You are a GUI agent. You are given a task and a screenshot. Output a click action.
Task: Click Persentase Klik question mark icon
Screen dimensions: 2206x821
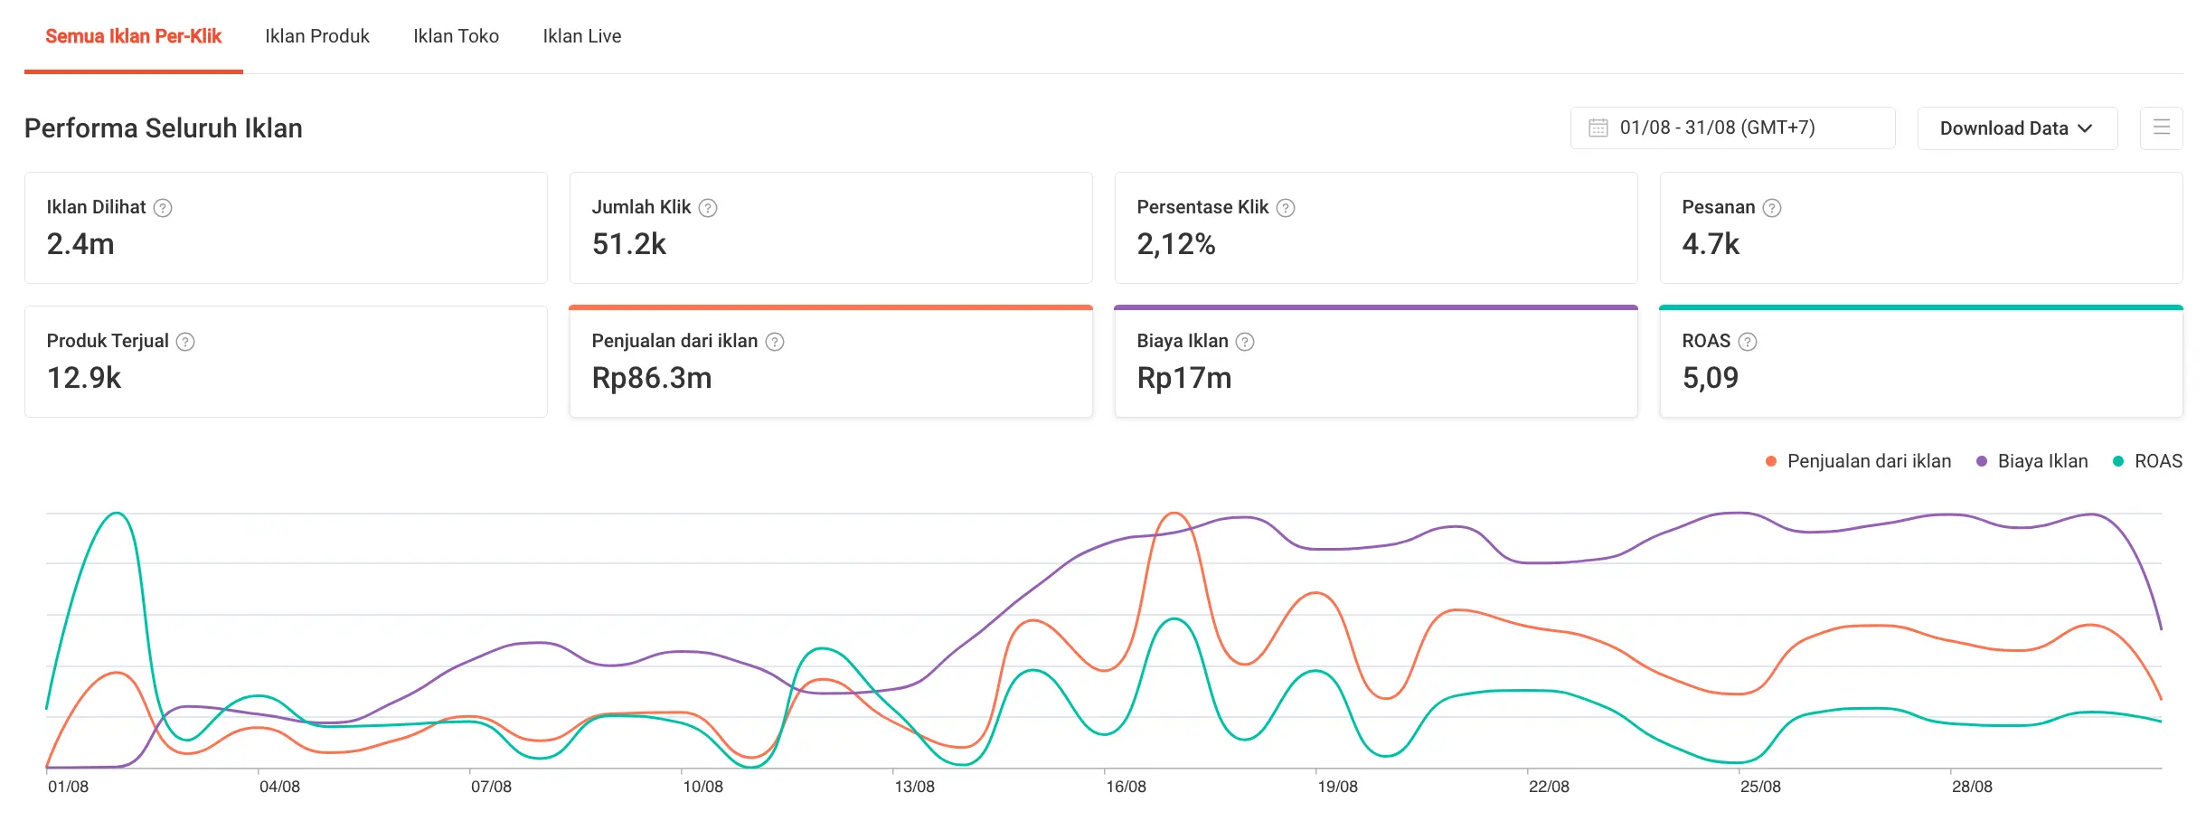click(x=1285, y=208)
